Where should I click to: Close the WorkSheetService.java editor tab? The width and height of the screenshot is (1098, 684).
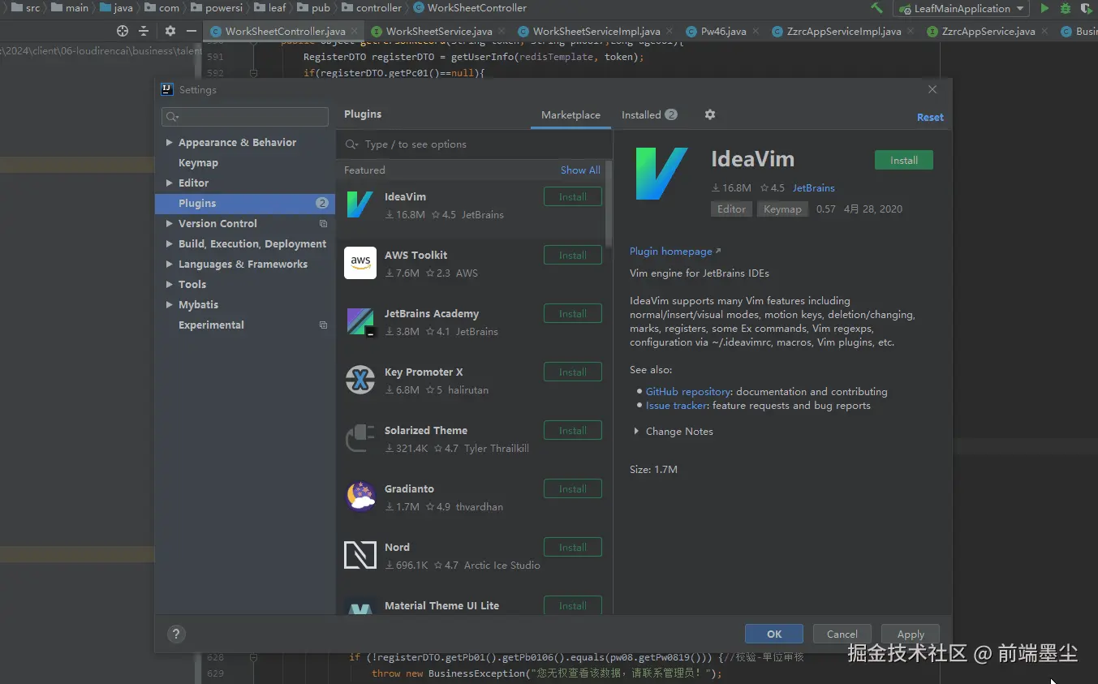click(x=502, y=32)
